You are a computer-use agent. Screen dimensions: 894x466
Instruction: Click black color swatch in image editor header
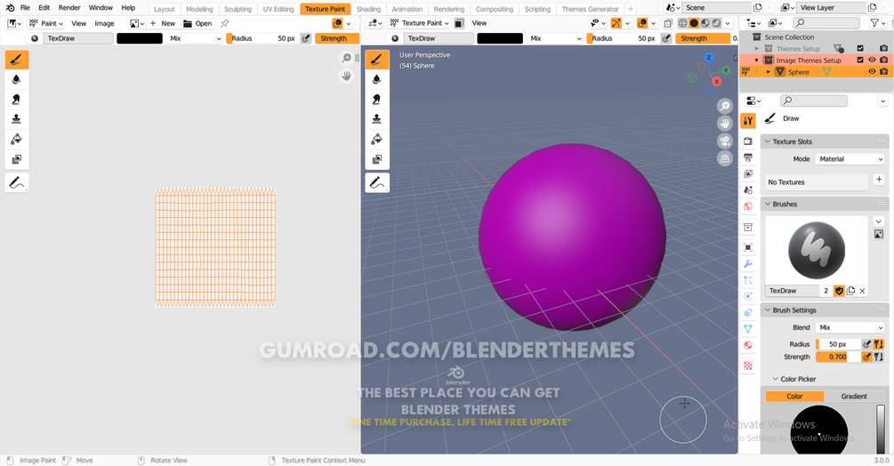(140, 38)
